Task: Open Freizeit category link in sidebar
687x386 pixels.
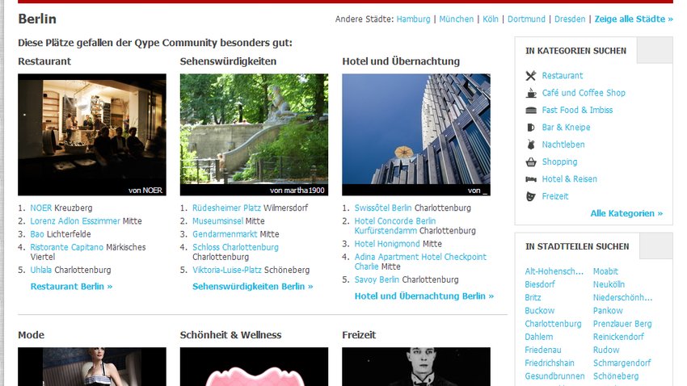Action: (555, 196)
